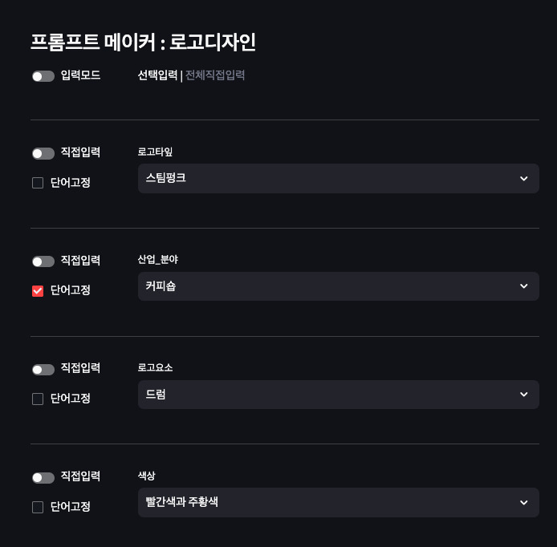Click chevron arrow on 빨간색과 주황색 dropdown

524,503
